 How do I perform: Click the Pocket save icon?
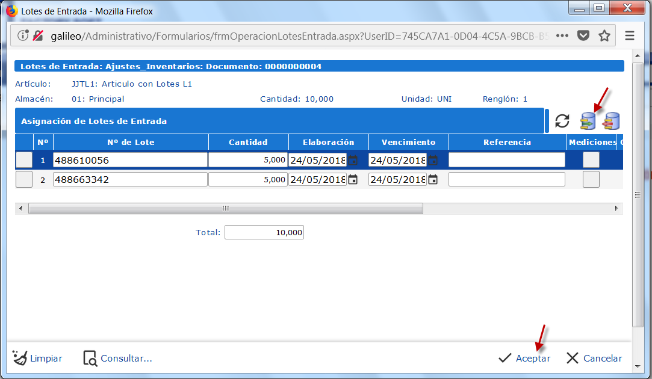(583, 35)
